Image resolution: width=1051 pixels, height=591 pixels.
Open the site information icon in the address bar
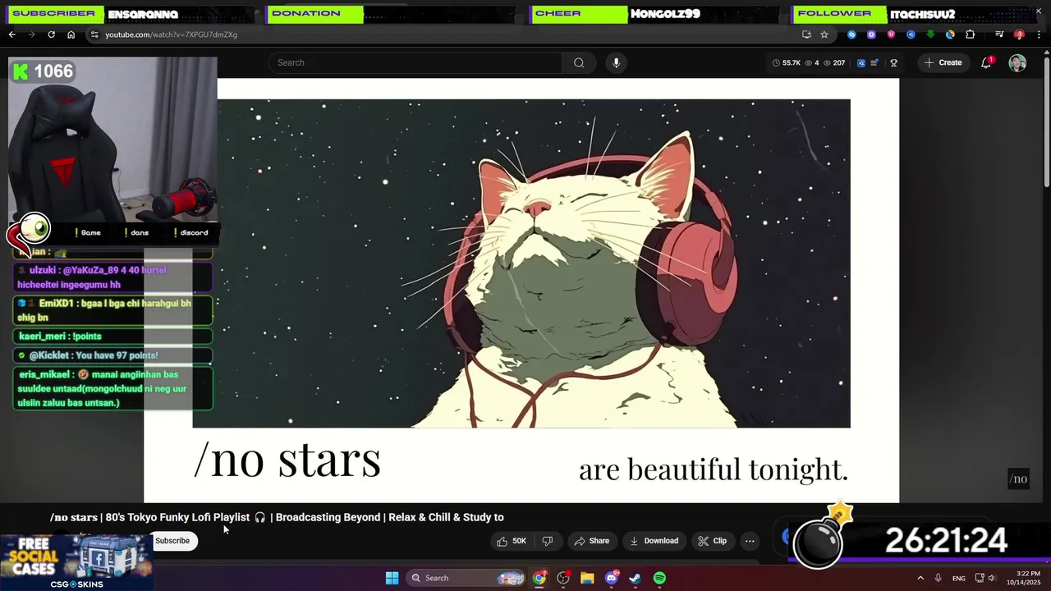(94, 34)
